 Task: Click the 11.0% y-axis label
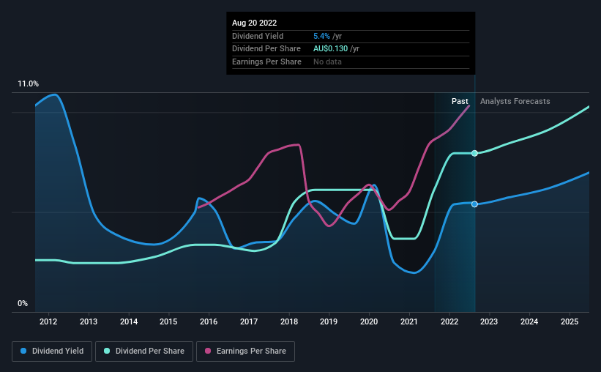[x=28, y=84]
